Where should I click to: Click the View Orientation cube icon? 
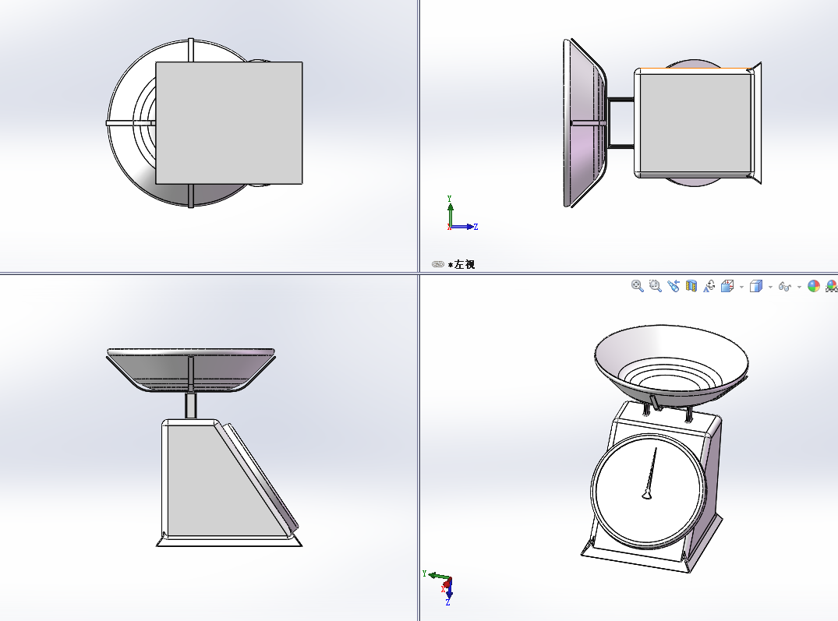click(727, 286)
